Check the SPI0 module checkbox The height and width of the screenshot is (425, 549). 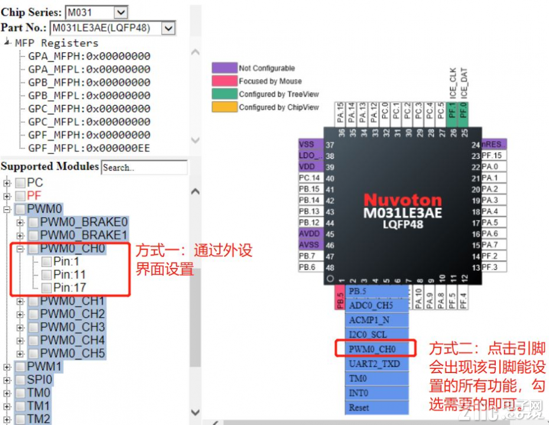(20, 380)
